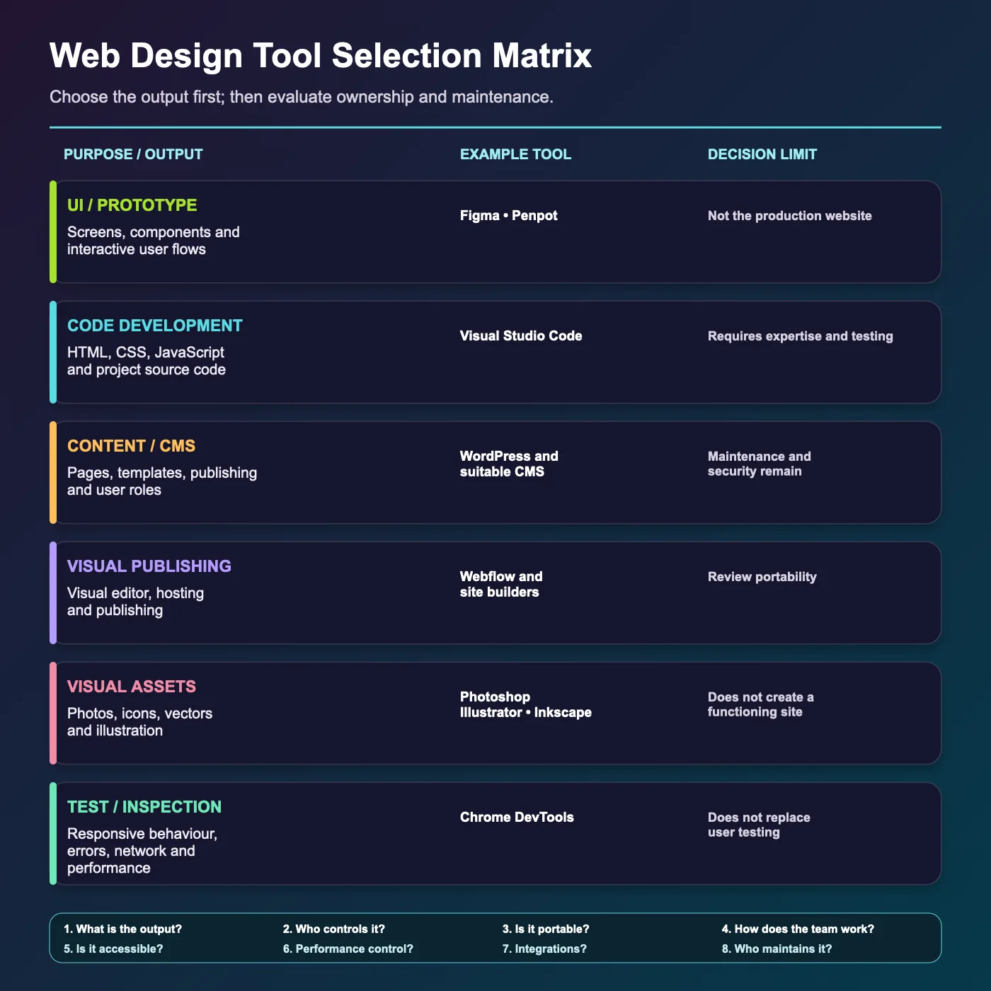Click the 'EXAMPLE TOOL' column header

[515, 154]
